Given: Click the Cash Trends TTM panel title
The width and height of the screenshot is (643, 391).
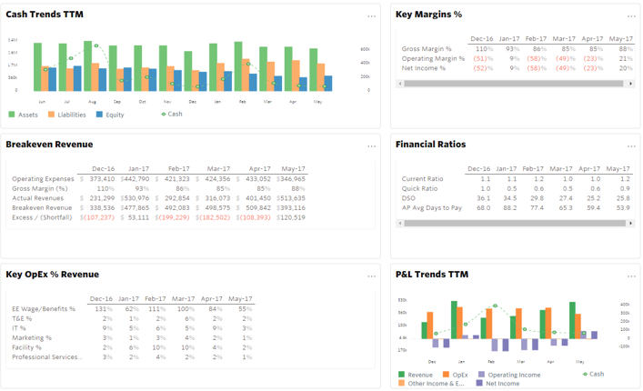Looking at the screenshot, I should 45,15.
